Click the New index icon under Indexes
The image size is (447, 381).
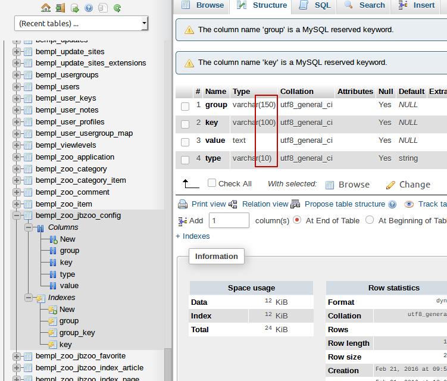(52, 310)
